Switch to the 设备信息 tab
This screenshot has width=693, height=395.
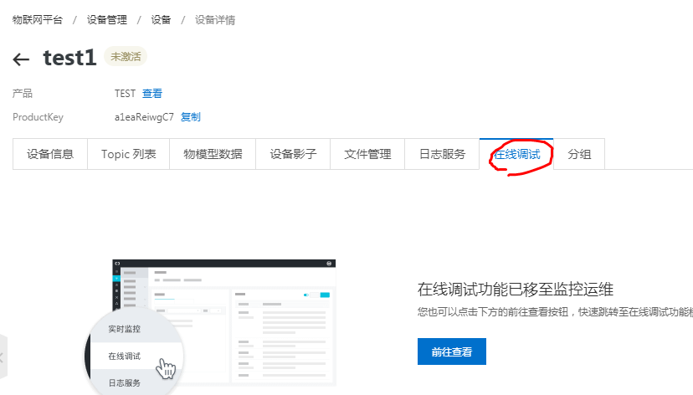50,154
